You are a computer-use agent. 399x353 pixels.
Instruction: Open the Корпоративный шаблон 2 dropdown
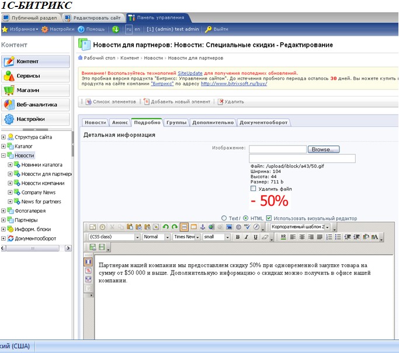pyautogui.click(x=300, y=227)
